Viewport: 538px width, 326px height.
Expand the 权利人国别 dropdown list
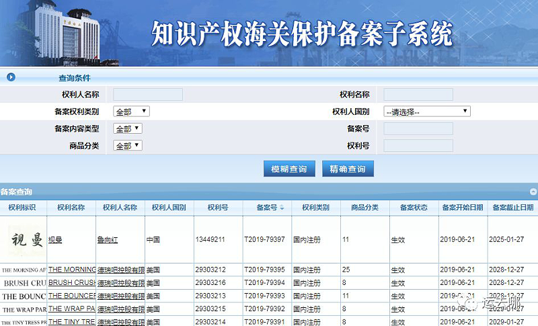click(426, 112)
